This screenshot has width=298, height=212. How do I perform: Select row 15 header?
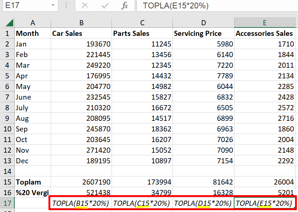coord(7,182)
